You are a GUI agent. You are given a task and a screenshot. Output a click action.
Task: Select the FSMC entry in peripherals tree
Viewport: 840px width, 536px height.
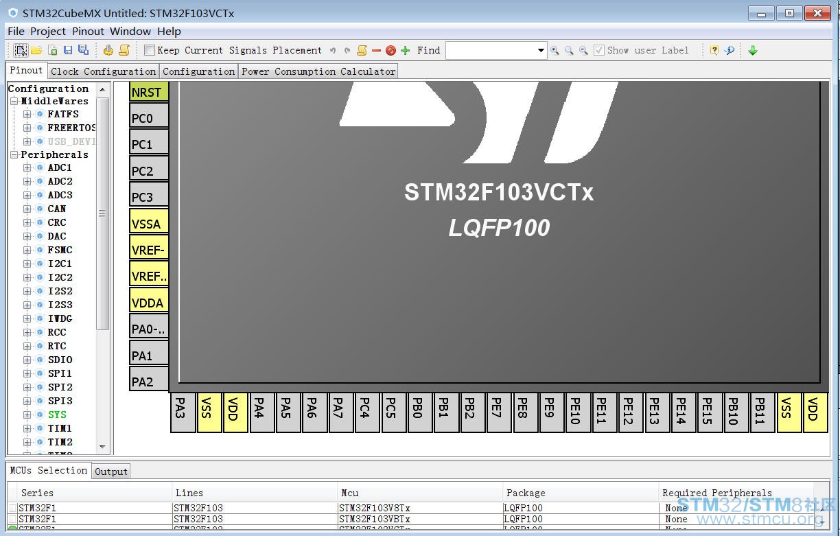click(60, 250)
